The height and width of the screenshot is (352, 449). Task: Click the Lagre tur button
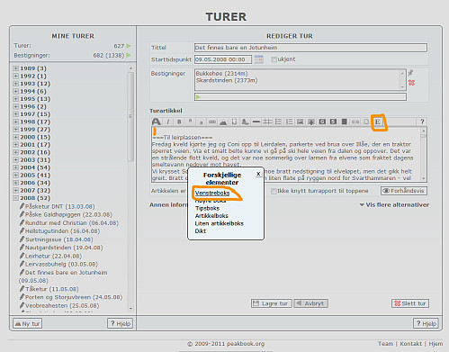(272, 303)
